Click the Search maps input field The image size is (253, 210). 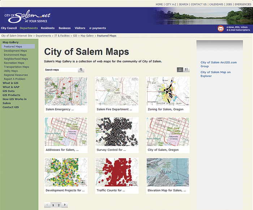[x=61, y=70]
